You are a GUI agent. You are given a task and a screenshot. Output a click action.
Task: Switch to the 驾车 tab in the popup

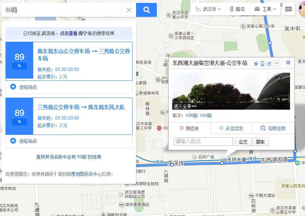pos(260,141)
